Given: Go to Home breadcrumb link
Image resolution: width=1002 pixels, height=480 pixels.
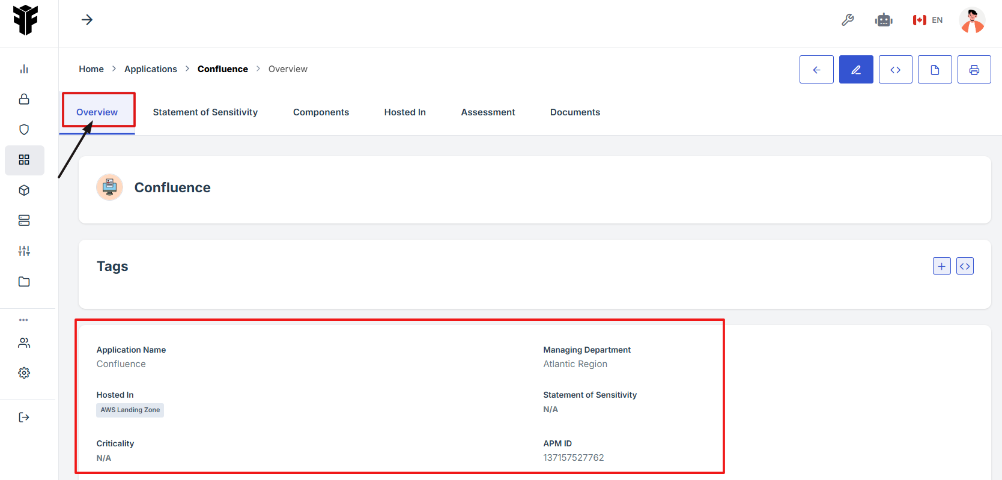Looking at the screenshot, I should point(91,69).
